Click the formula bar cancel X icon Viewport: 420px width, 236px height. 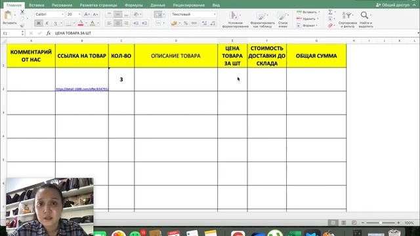click(x=31, y=33)
